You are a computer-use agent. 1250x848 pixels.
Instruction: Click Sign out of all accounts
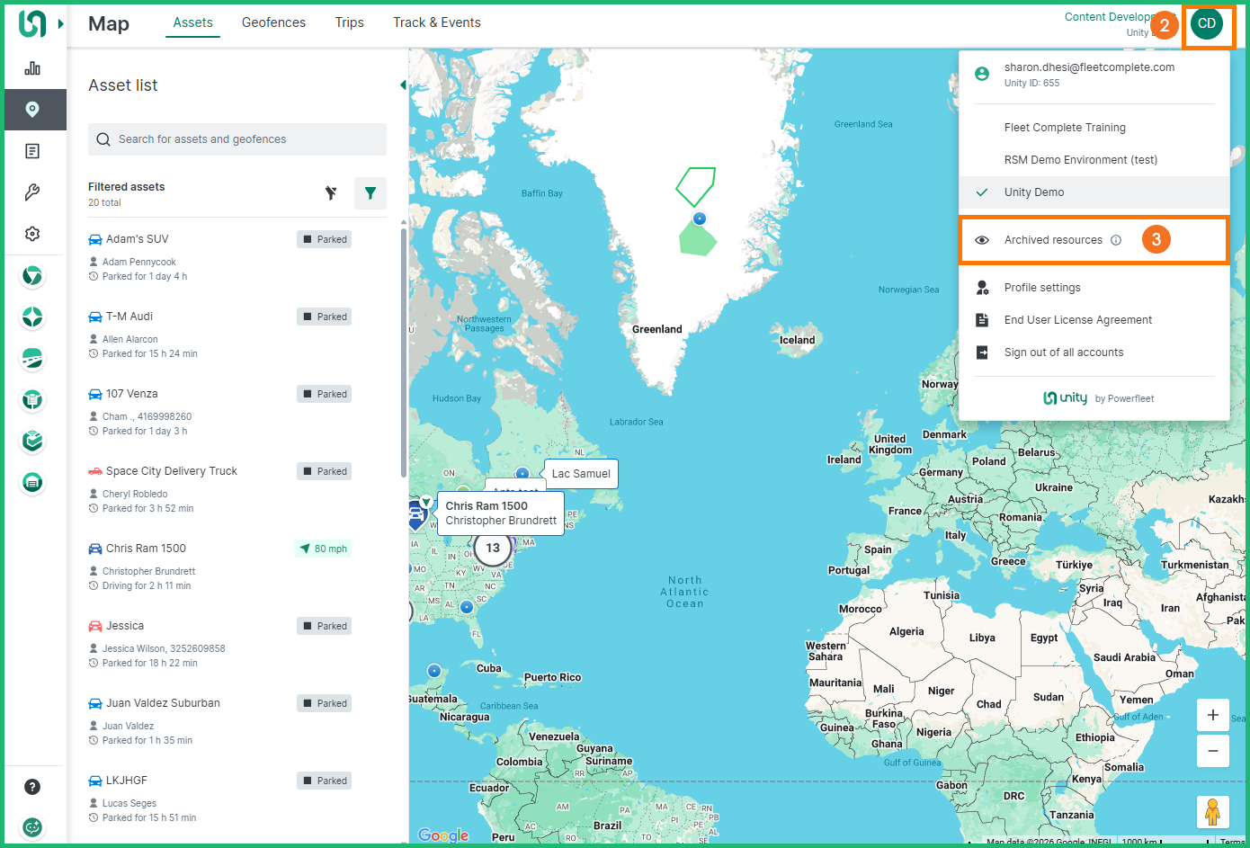tap(1063, 353)
